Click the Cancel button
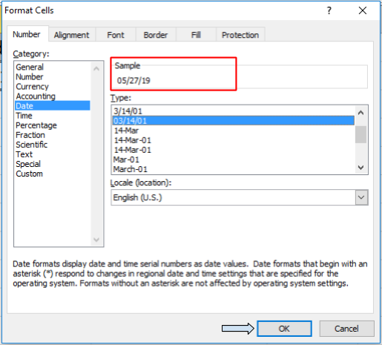Viewport: 382px width, 345px height. pyautogui.click(x=346, y=329)
